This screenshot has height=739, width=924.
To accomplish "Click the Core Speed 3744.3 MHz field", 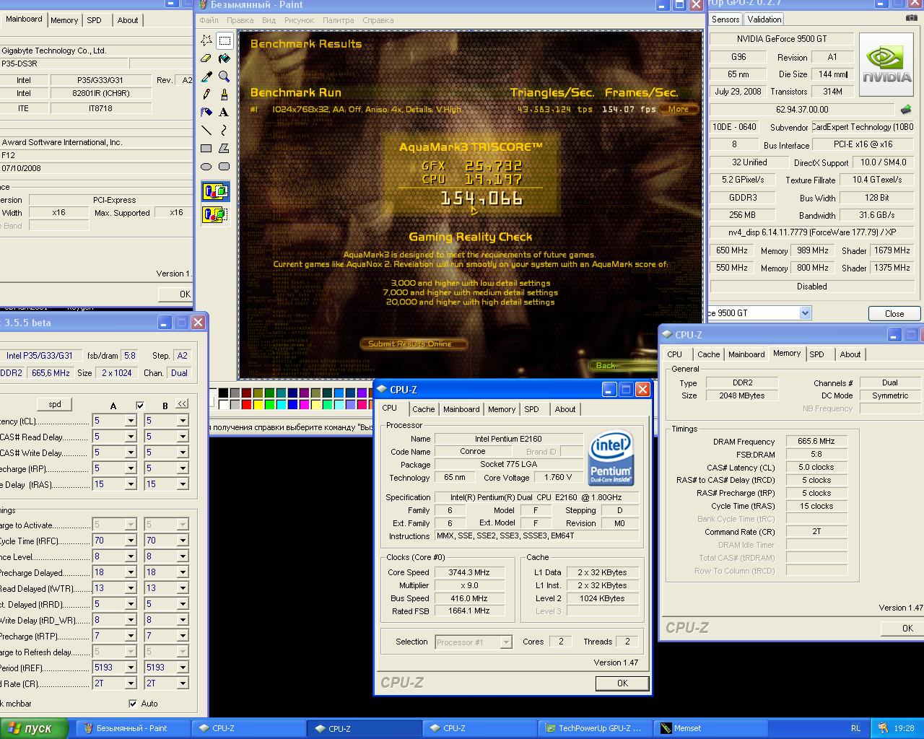I will coord(469,572).
